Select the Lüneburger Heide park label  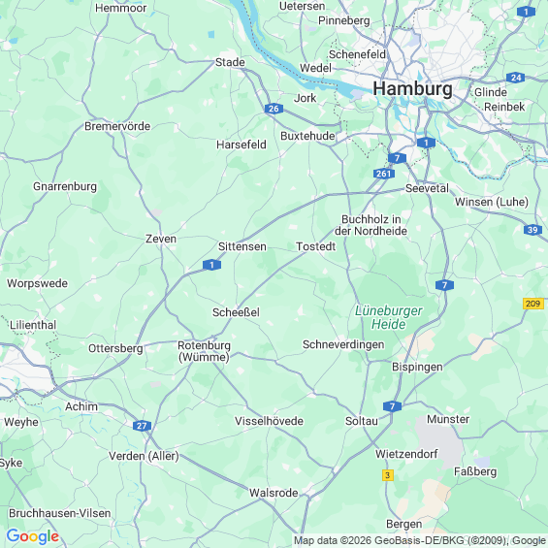(x=388, y=317)
